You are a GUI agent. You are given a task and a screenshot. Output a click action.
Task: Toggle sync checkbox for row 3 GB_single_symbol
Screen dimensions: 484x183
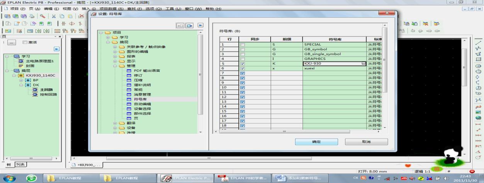pyautogui.click(x=243, y=54)
